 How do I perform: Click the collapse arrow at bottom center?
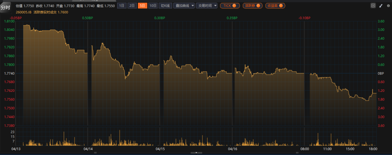pos(196,153)
